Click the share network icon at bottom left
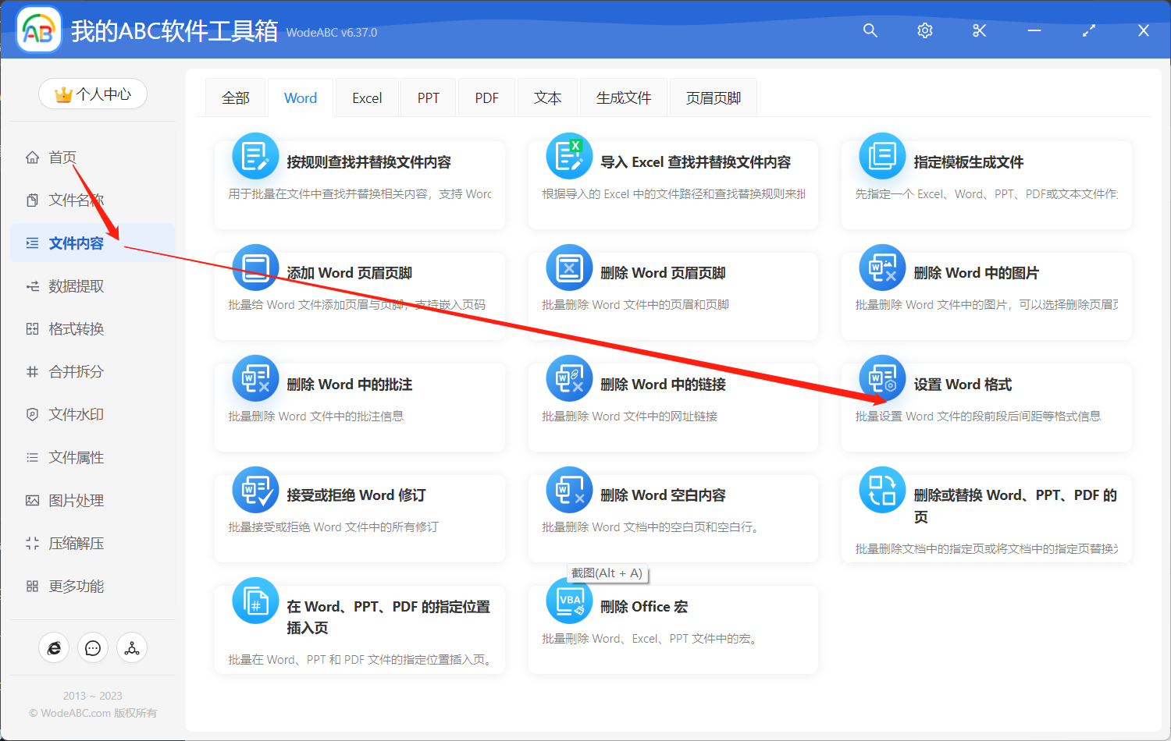The width and height of the screenshot is (1171, 741). click(132, 647)
